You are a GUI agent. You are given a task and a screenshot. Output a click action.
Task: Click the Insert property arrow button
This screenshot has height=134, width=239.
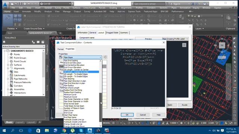click(105, 57)
